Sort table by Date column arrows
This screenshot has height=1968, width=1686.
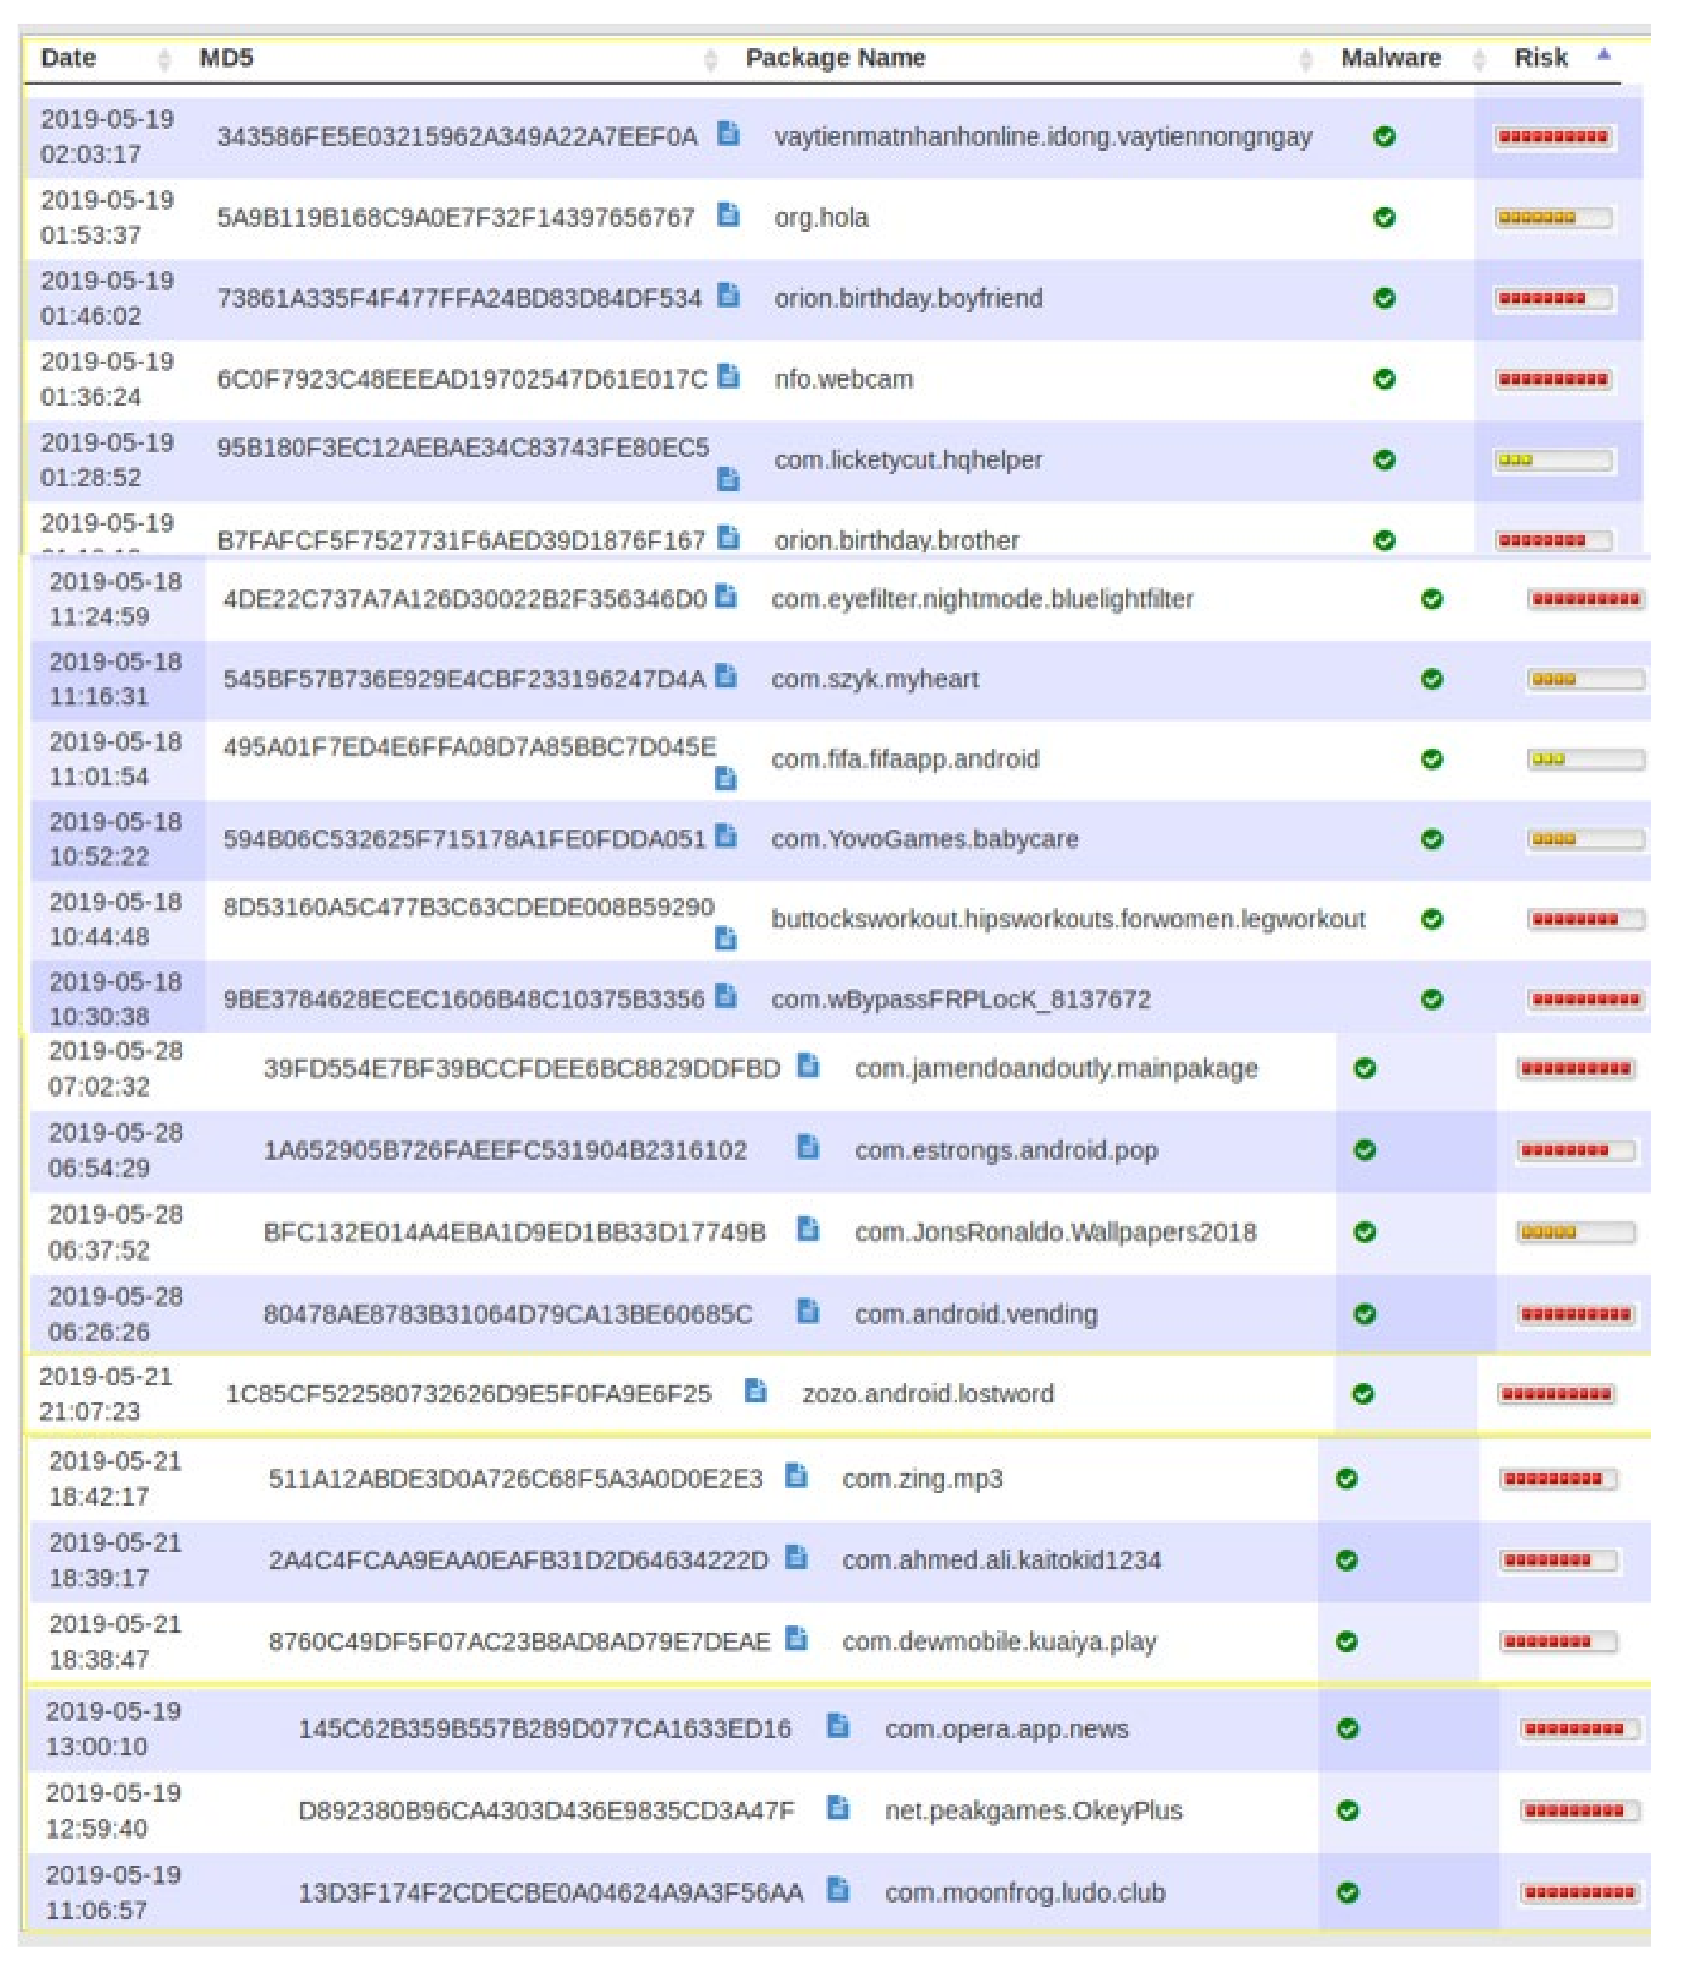pos(164,59)
